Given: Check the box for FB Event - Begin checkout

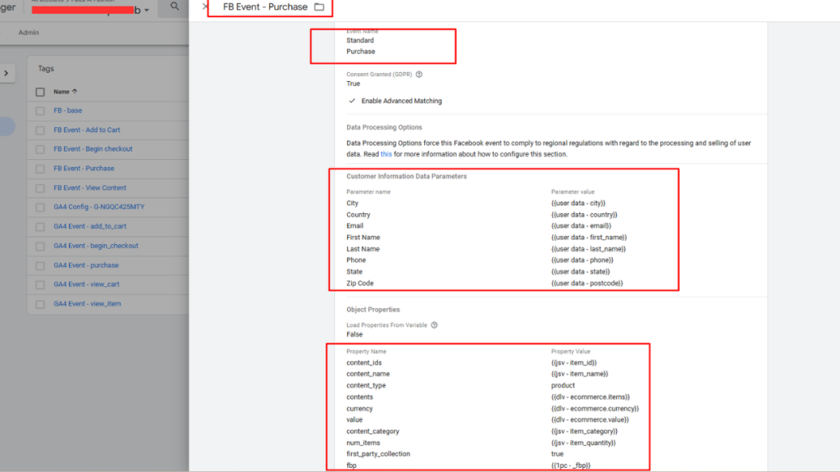Looking at the screenshot, I should (x=40, y=149).
